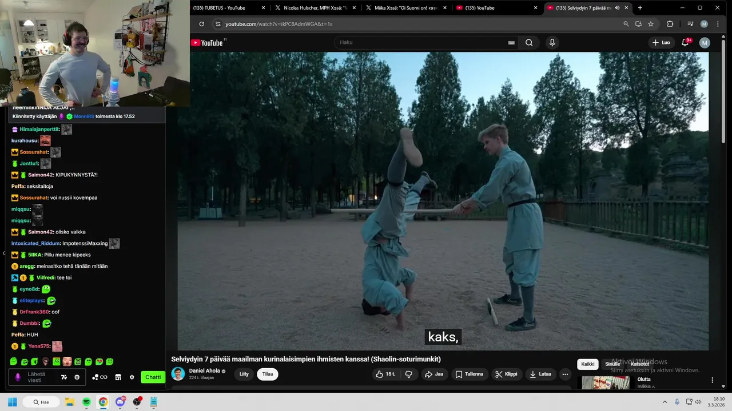
Task: Open options menu for Olutta video
Action: [713, 380]
